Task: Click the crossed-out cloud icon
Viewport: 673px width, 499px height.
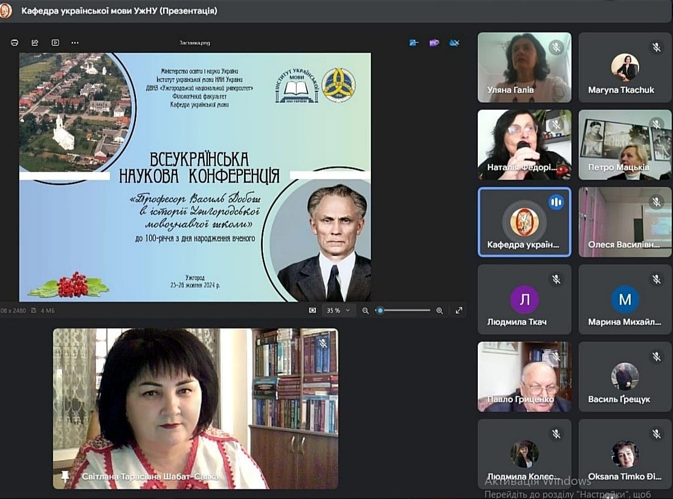Action: click(454, 42)
